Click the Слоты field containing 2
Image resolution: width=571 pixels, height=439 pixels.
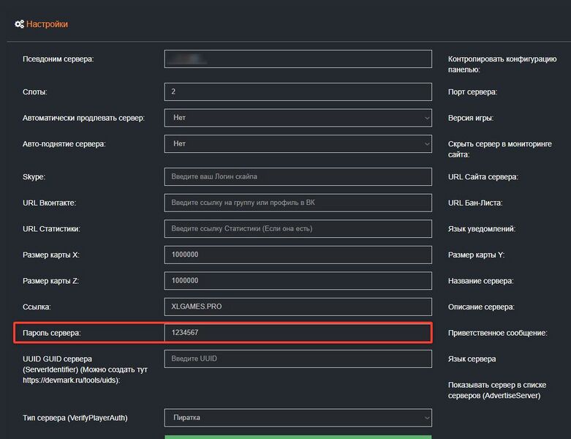pyautogui.click(x=298, y=92)
